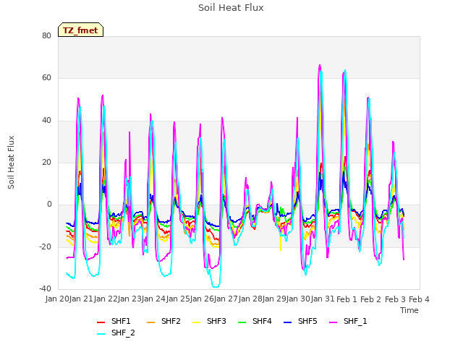Screen dimensions: 463x347
Task: Click the Feb 2 x-axis date label
Action: [371, 299]
